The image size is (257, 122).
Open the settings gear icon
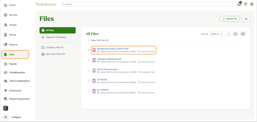(x=252, y=4)
